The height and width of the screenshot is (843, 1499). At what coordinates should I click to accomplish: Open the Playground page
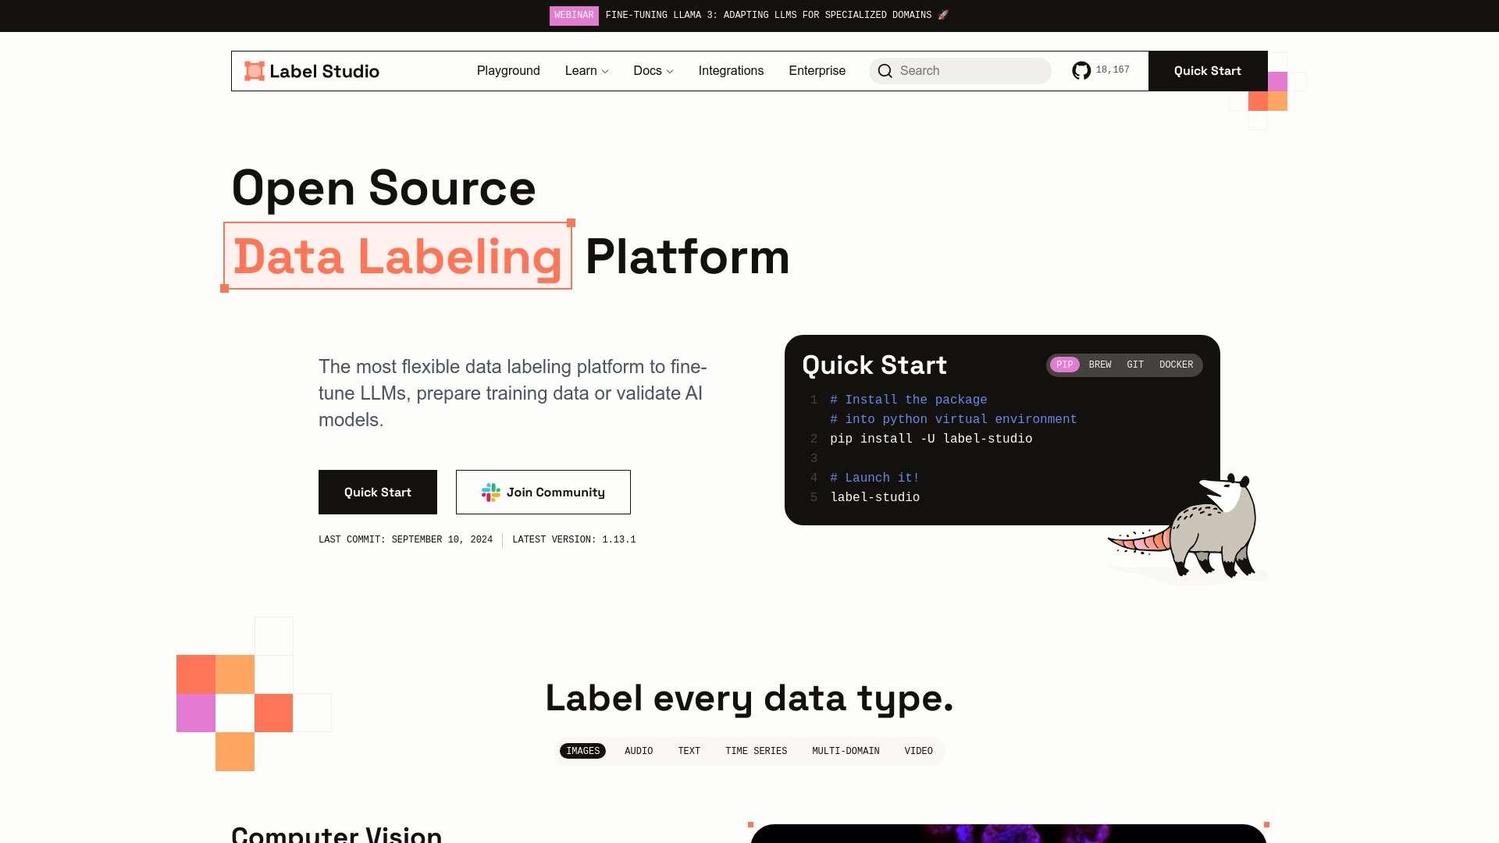[508, 71]
